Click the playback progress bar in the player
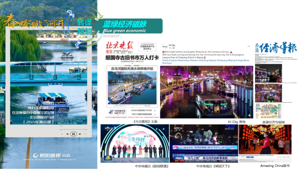Screen dimensions: 298x170 coord(74,129)
